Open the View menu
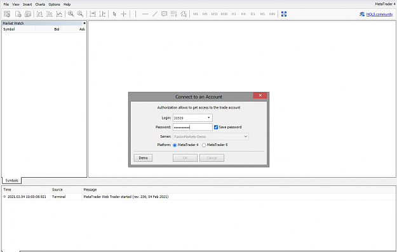The height and width of the screenshot is (252, 397). (16, 4)
